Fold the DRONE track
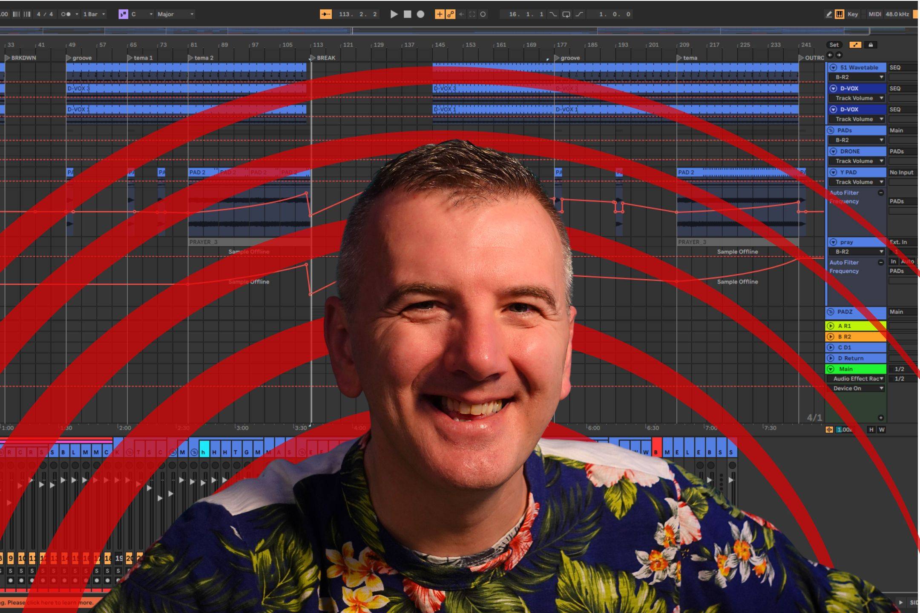 click(833, 151)
